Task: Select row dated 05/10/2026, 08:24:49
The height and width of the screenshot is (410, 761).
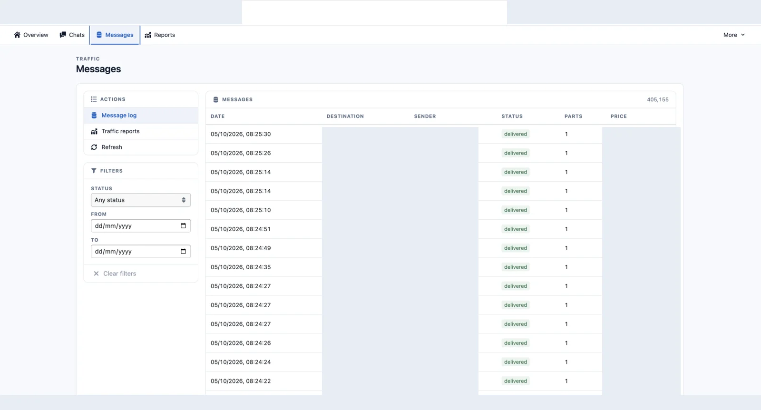Action: point(440,248)
